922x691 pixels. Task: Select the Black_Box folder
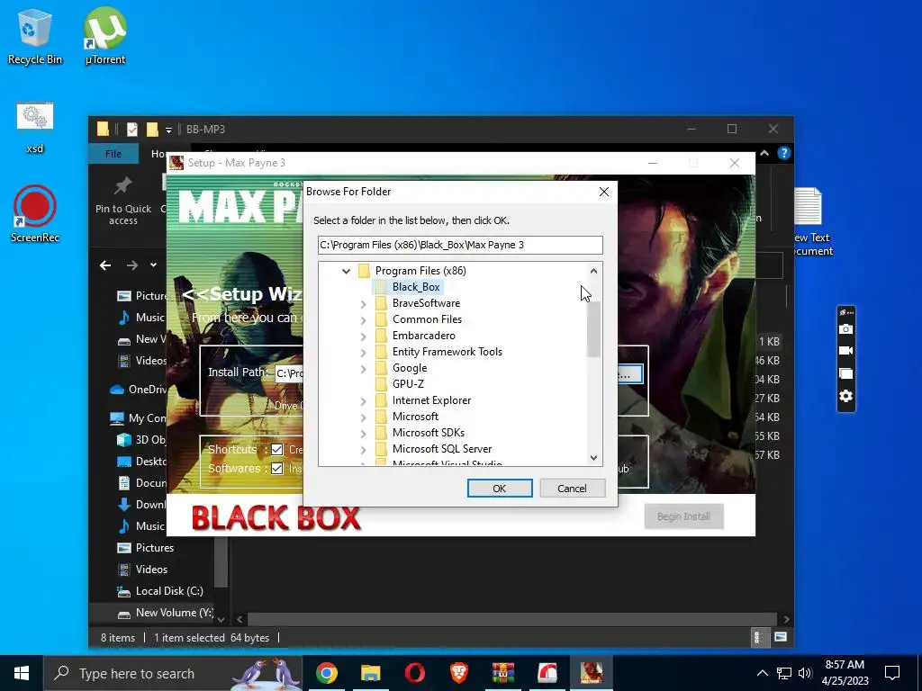[x=416, y=287]
